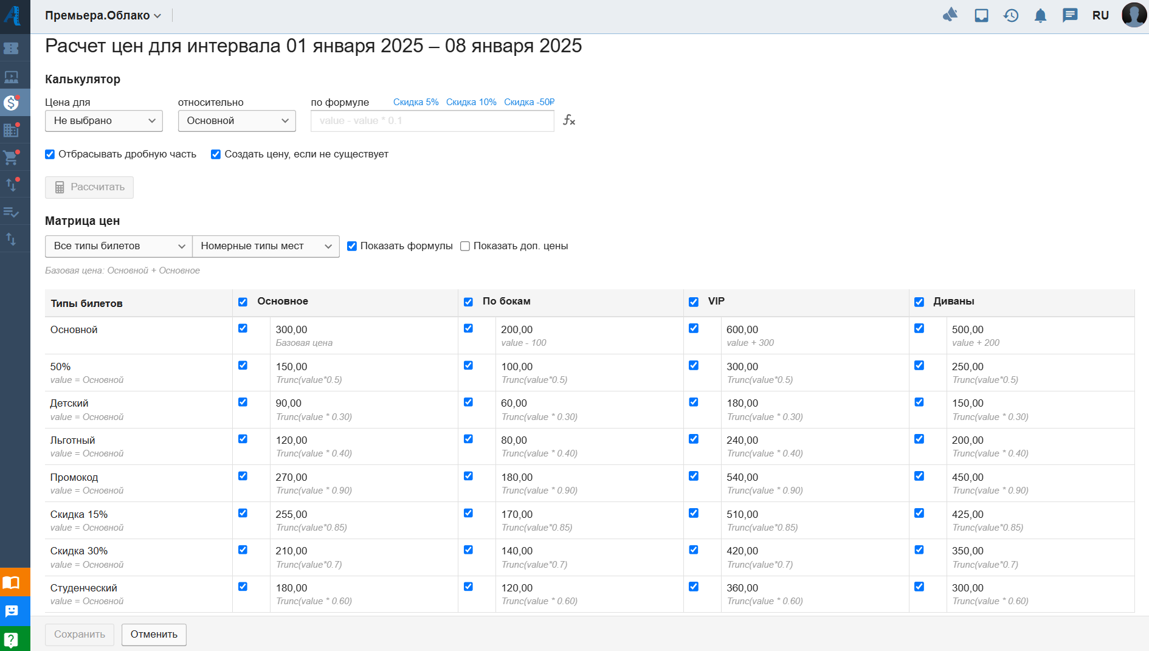
Task: Click the Отменить button
Action: 154,635
